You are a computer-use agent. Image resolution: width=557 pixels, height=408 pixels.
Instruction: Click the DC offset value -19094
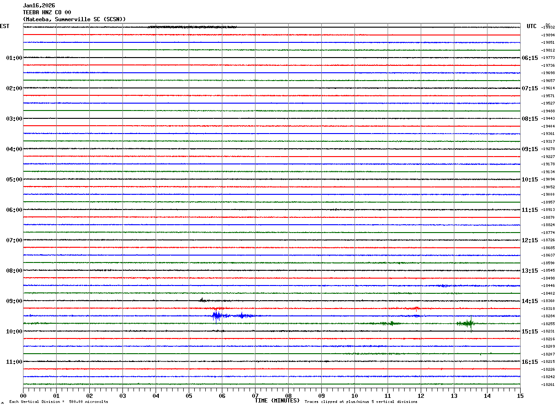[548, 180]
